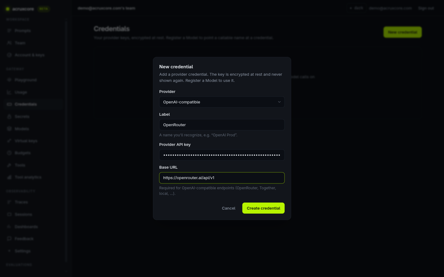The height and width of the screenshot is (277, 444).
Task: Open Settings in the sidebar
Action: (34, 251)
